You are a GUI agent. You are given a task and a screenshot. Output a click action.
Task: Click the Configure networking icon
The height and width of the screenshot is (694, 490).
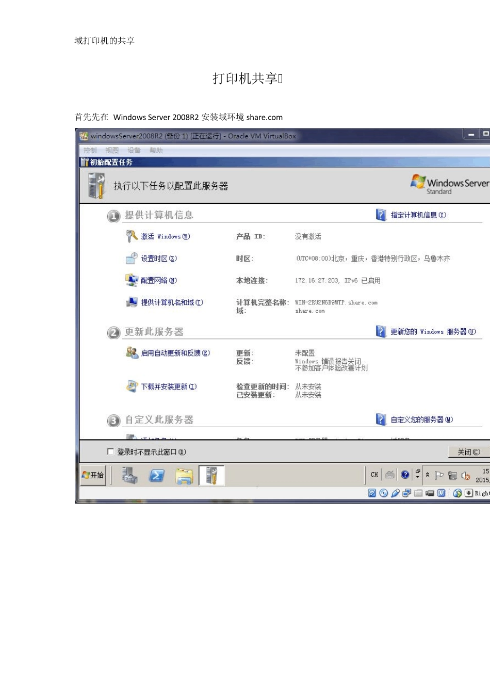point(132,280)
